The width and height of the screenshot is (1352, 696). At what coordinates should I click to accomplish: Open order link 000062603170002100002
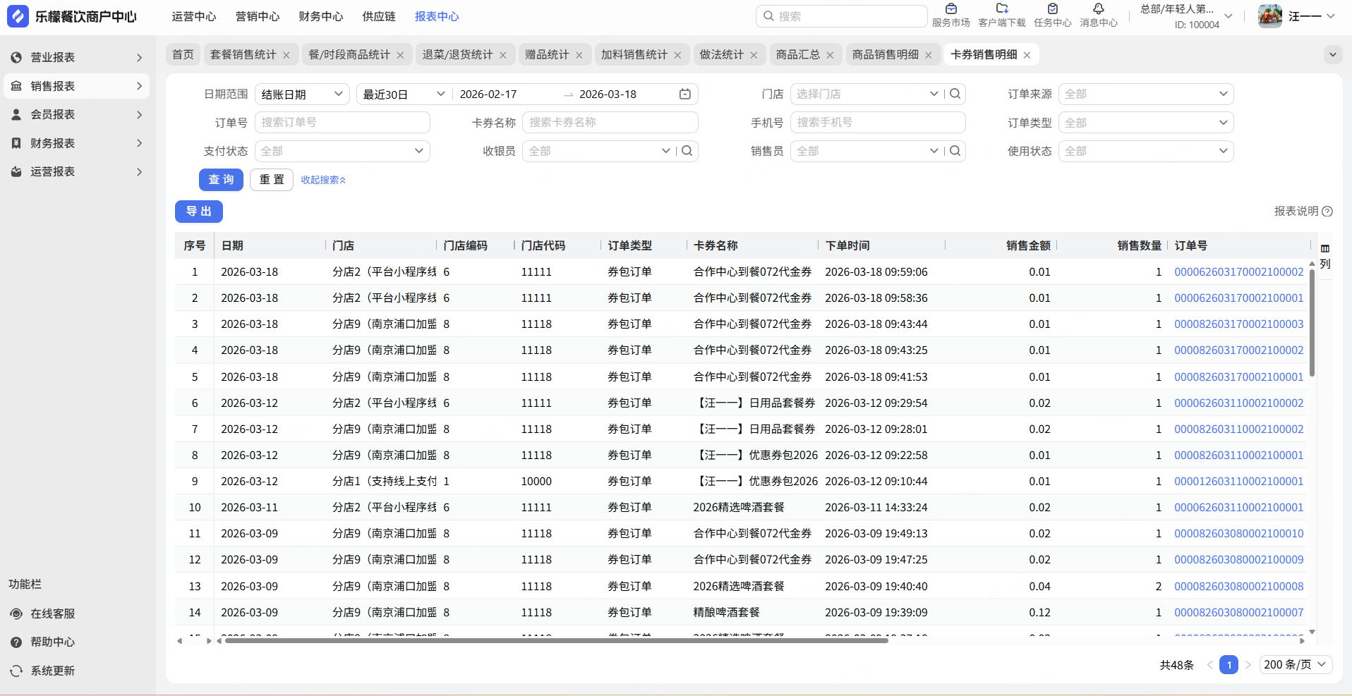1238,272
